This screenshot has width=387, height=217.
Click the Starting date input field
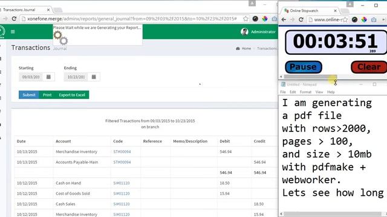coord(31,77)
